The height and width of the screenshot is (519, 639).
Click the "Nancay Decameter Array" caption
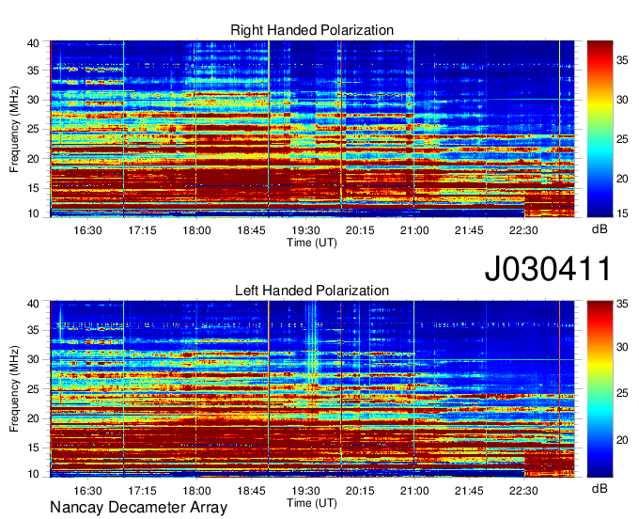pyautogui.click(x=138, y=508)
